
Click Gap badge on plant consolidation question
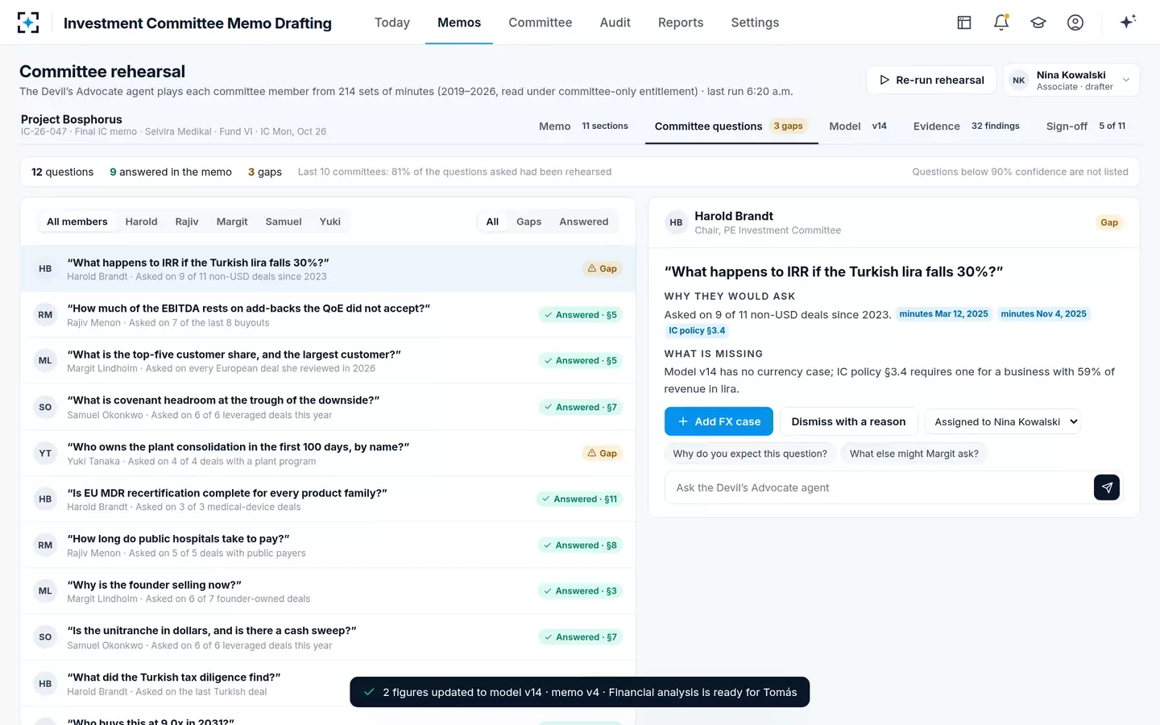(x=602, y=454)
